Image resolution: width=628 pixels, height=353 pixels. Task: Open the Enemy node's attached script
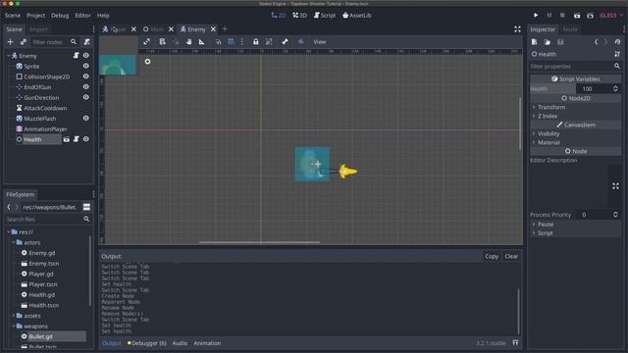click(77, 56)
